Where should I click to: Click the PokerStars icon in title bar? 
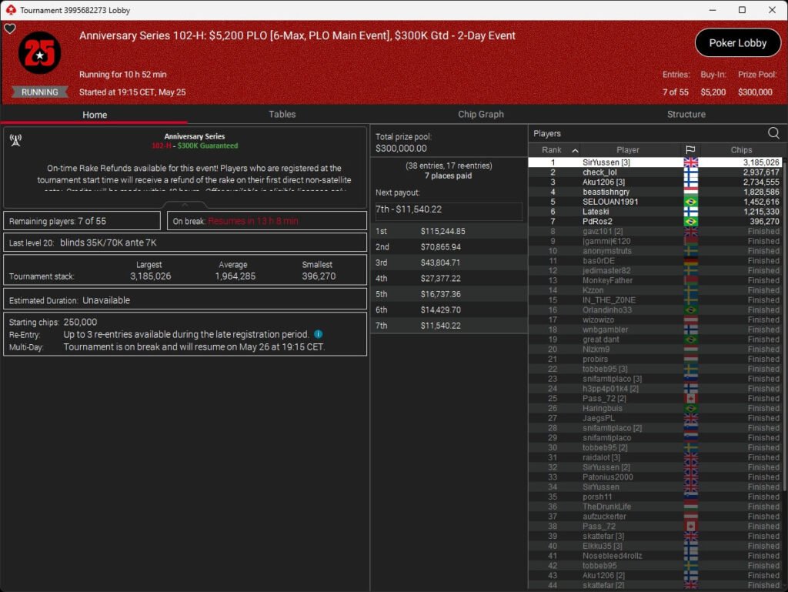coord(11,10)
